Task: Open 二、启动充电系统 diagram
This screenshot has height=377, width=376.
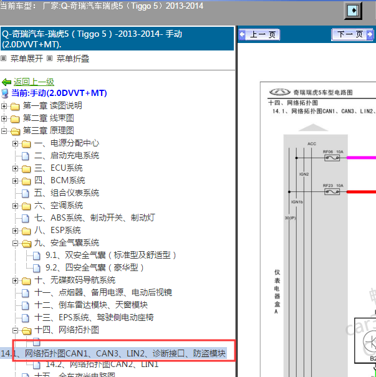Action: coord(67,156)
